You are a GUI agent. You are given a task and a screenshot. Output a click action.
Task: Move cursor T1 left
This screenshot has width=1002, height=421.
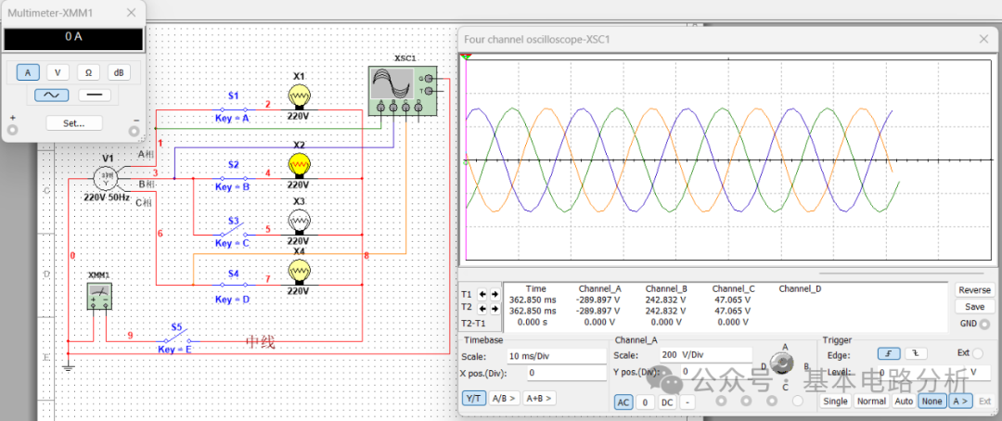(x=482, y=295)
